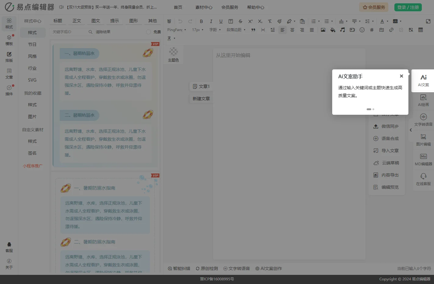
Task: Click 微信同步 option
Action: (x=387, y=126)
